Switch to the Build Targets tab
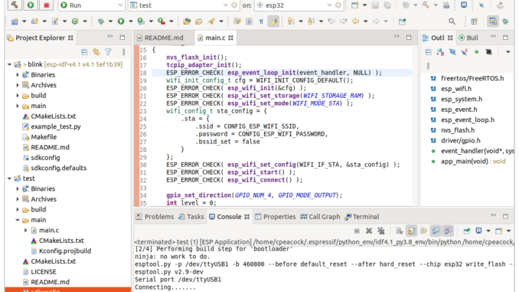Viewport: 519px width, 292px height. coord(468,38)
